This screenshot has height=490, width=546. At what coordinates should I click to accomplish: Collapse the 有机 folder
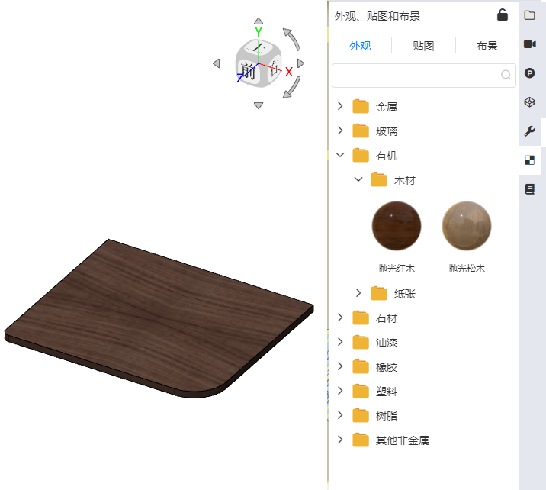click(x=340, y=155)
